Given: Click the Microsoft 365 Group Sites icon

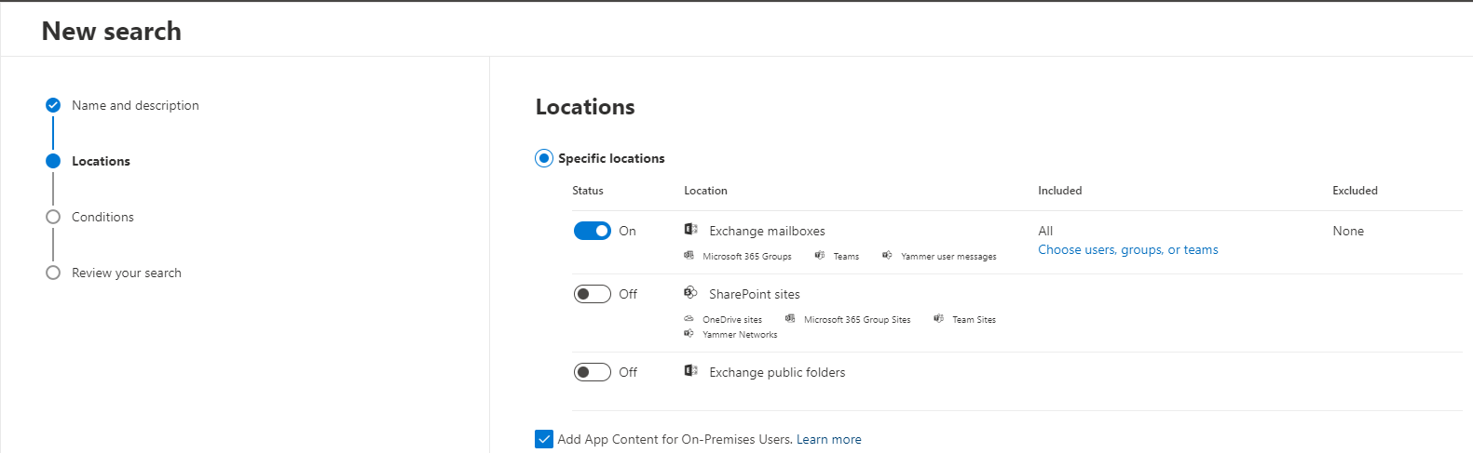Looking at the screenshot, I should 790,318.
